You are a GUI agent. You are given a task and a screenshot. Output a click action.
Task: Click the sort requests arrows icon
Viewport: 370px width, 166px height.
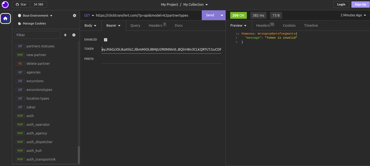tap(65, 35)
